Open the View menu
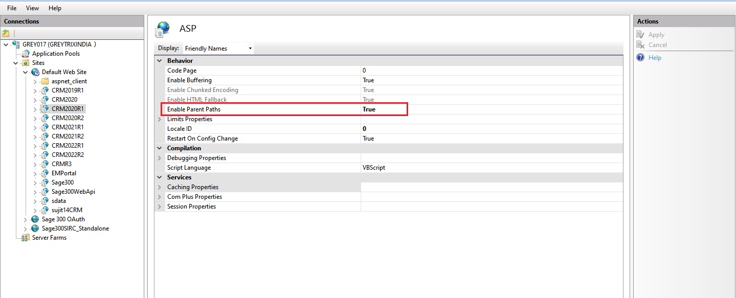This screenshot has height=298, width=736. (x=32, y=8)
